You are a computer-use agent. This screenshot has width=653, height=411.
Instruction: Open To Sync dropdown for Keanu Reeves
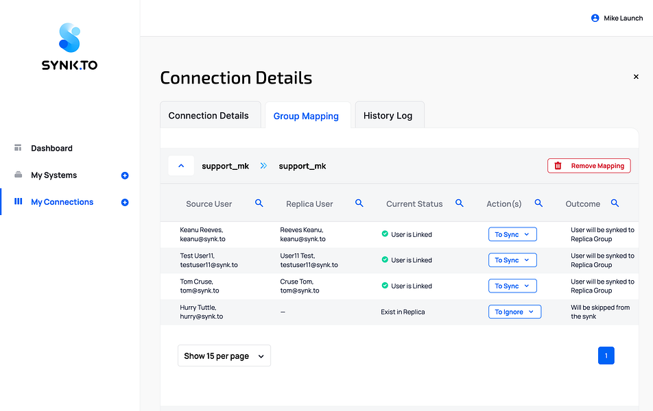tap(512, 234)
